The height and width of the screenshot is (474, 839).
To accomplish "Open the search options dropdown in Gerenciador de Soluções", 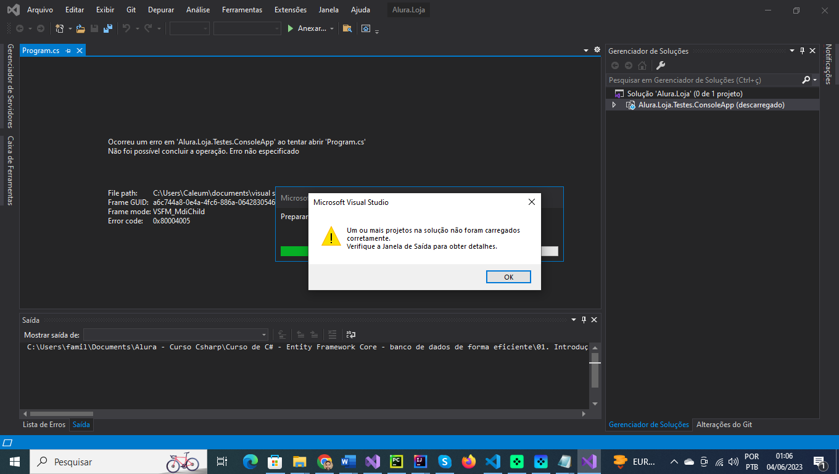I will [815, 80].
